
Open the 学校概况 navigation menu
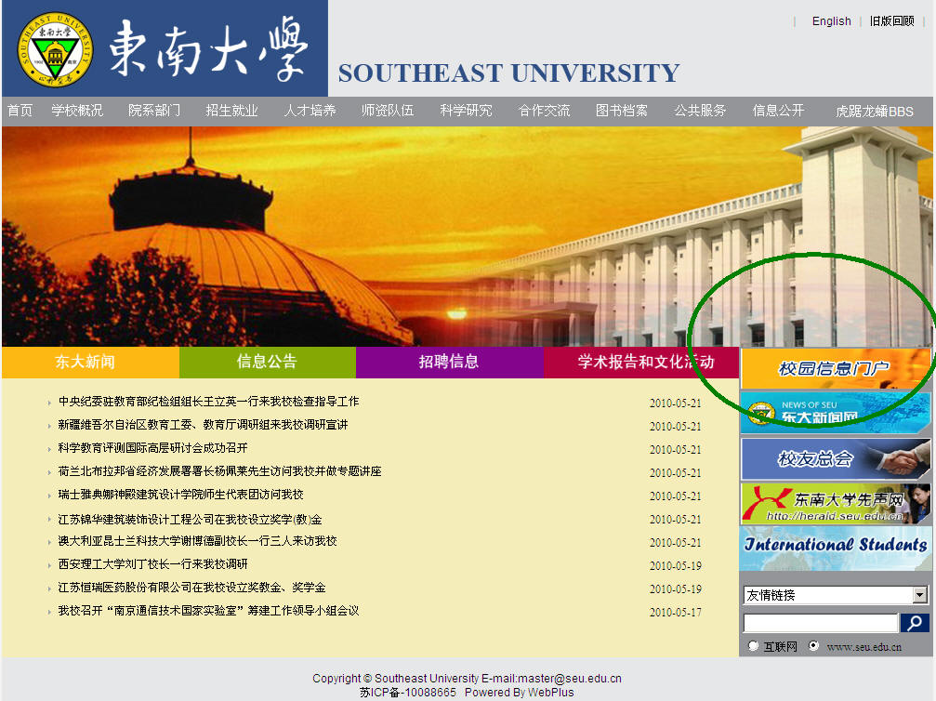click(77, 111)
